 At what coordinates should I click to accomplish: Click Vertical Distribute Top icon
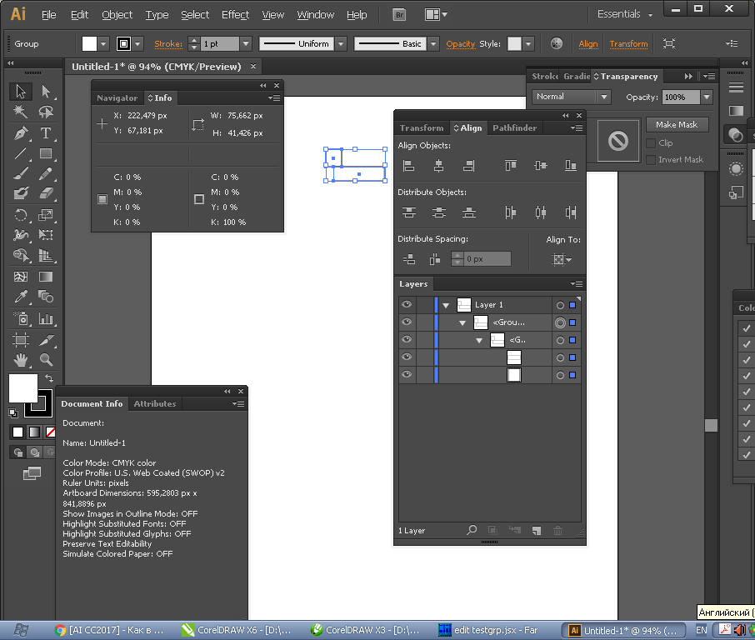pyautogui.click(x=408, y=212)
